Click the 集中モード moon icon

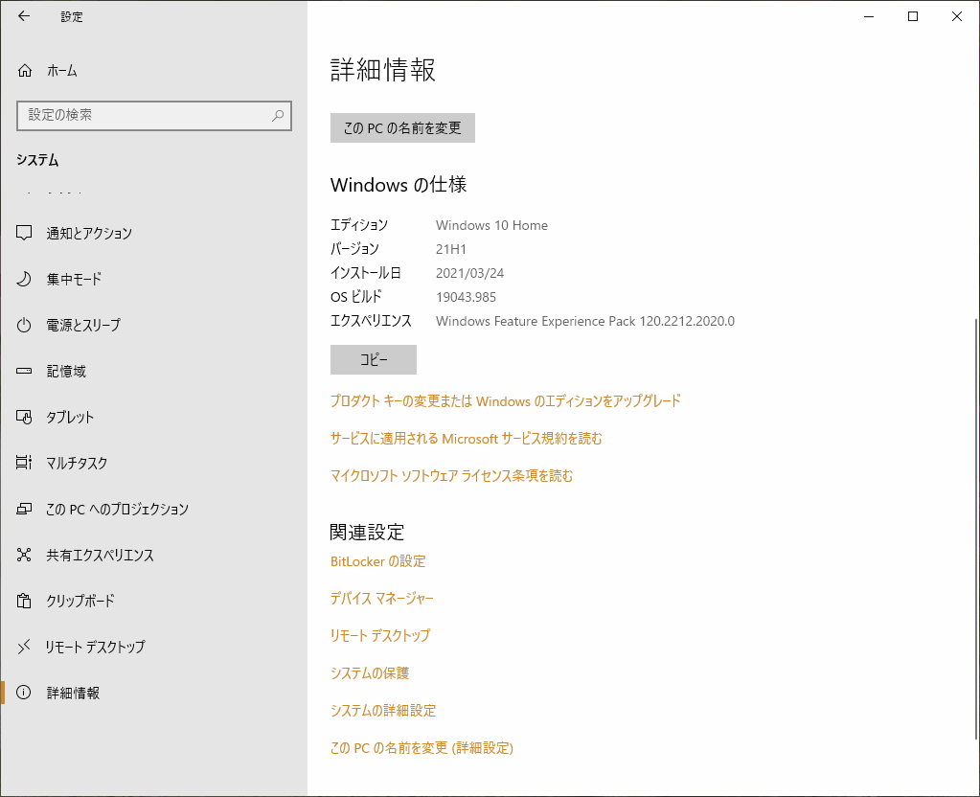coord(24,279)
